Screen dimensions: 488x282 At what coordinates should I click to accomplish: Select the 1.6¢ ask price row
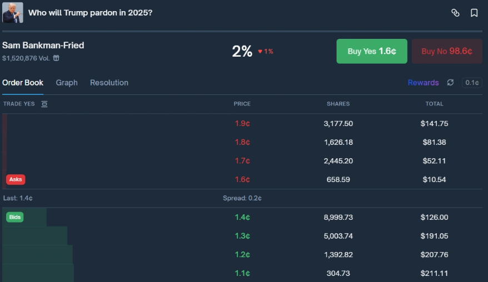coord(242,179)
